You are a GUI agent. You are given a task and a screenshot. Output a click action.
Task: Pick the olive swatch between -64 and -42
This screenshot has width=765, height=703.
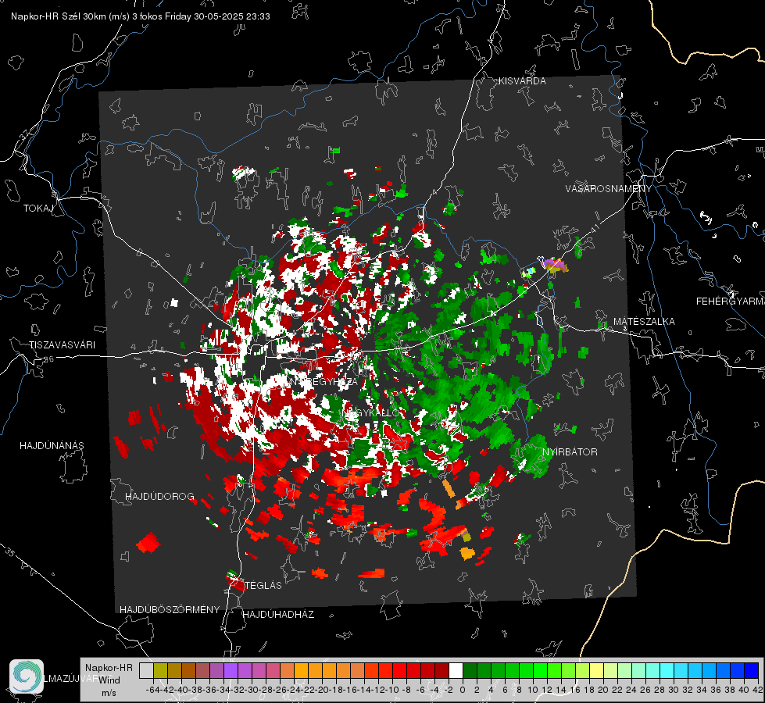(160, 671)
